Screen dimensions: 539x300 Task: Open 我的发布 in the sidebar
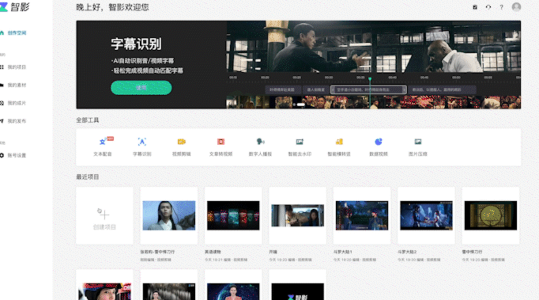pyautogui.click(x=13, y=121)
